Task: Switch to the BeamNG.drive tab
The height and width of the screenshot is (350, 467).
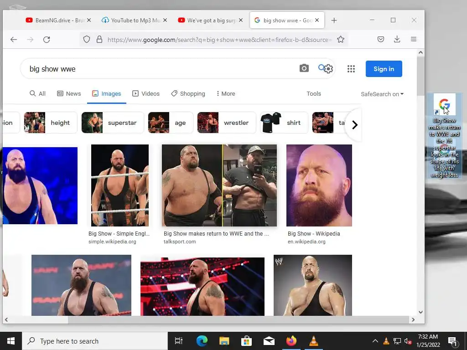Action: (58, 20)
